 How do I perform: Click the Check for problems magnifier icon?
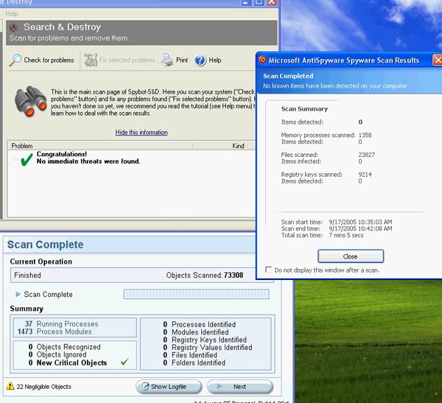[15, 60]
